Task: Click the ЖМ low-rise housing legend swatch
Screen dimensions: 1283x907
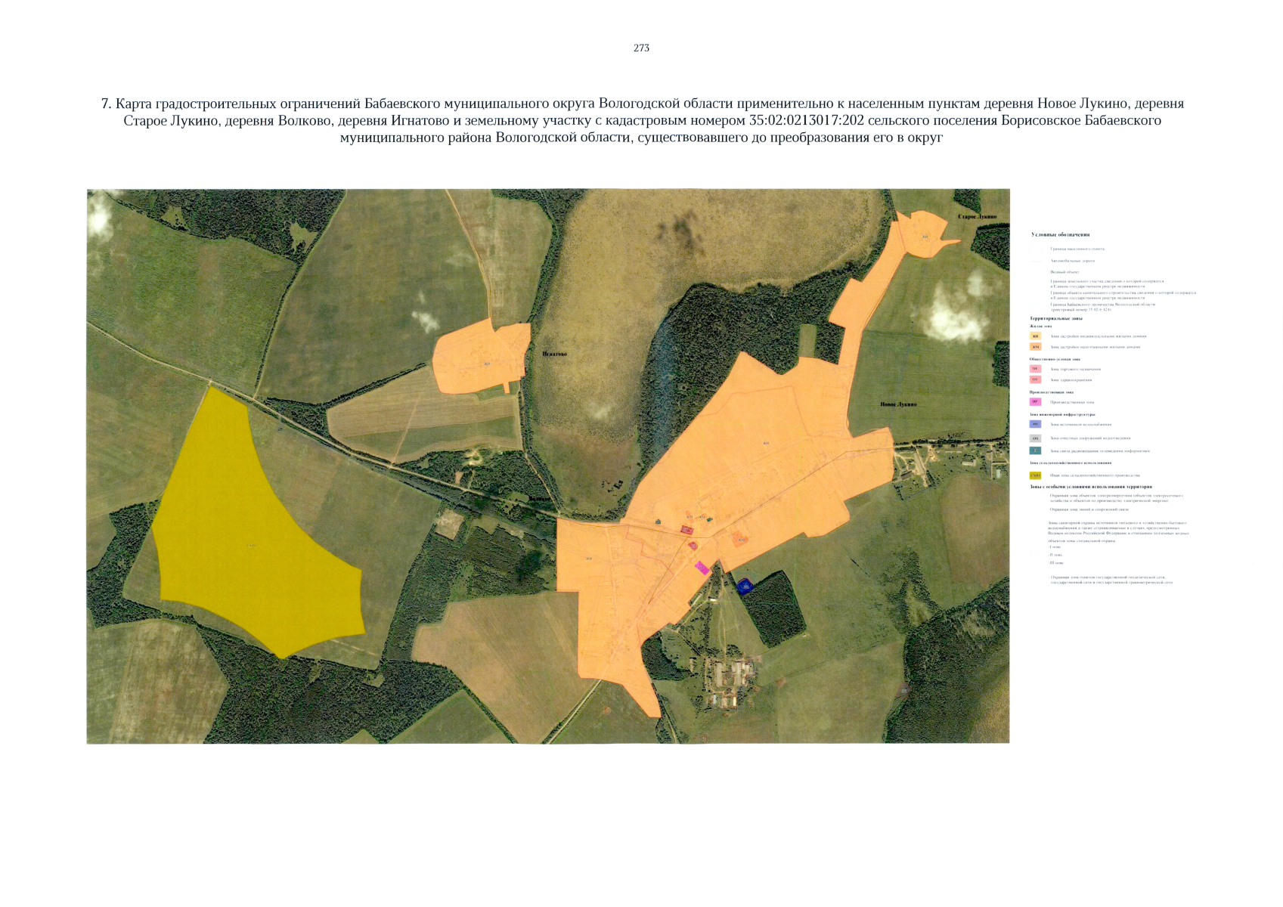Action: 1035,347
